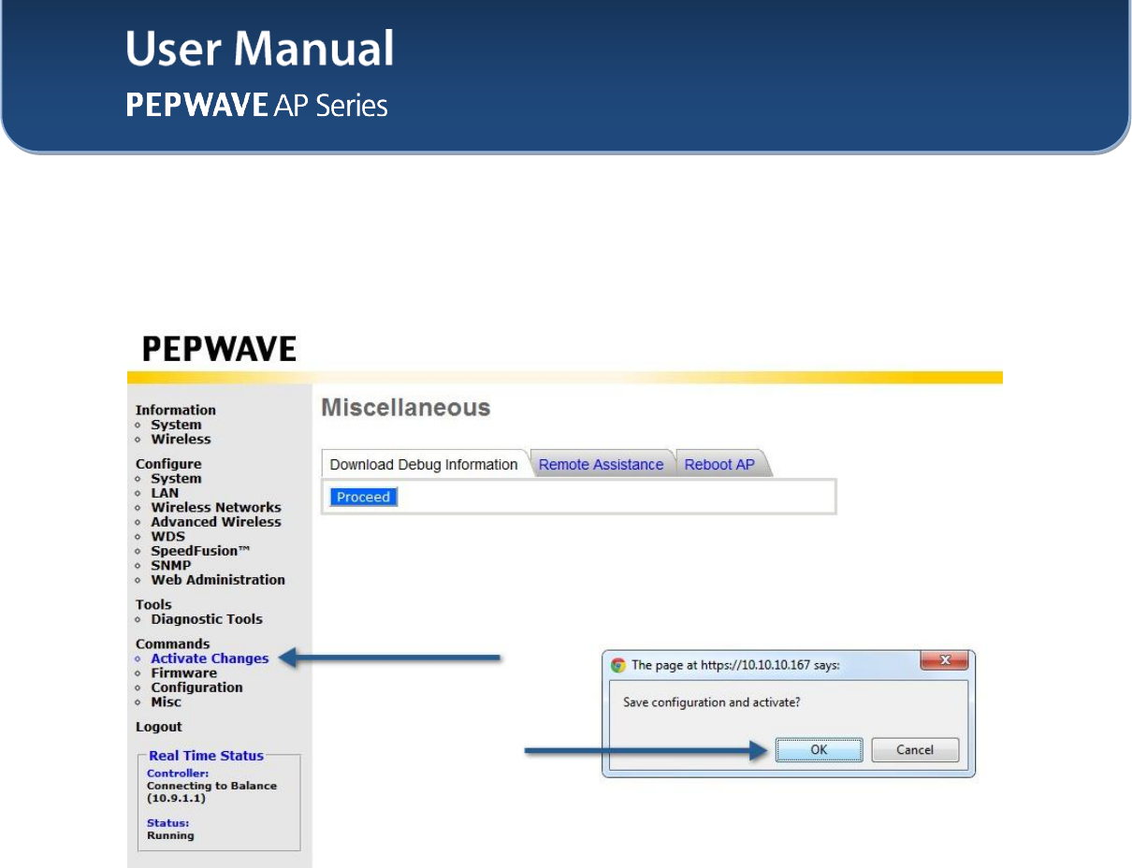
Task: Open Firmware command page
Action: coord(183,673)
